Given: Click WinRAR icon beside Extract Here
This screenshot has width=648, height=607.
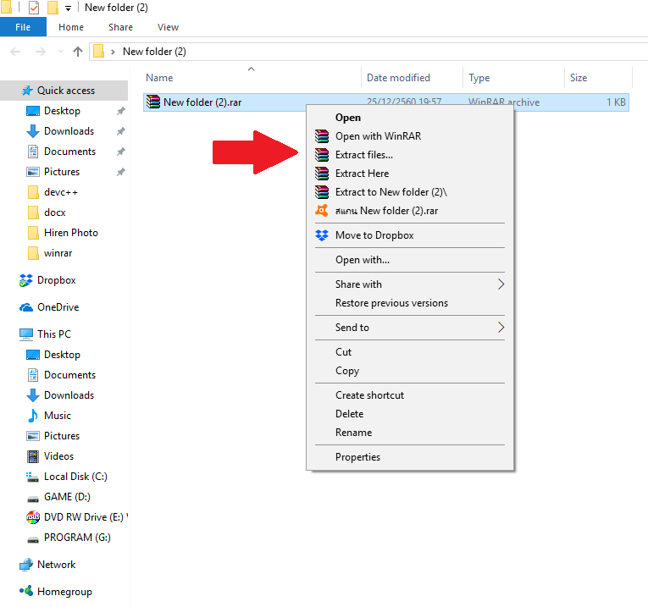Looking at the screenshot, I should coord(322,174).
